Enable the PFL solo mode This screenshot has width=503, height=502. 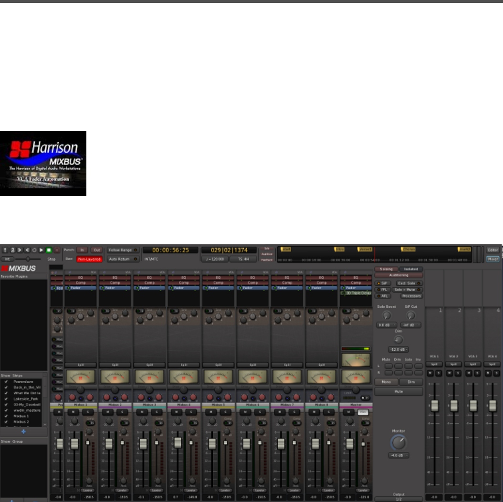pyautogui.click(x=382, y=290)
